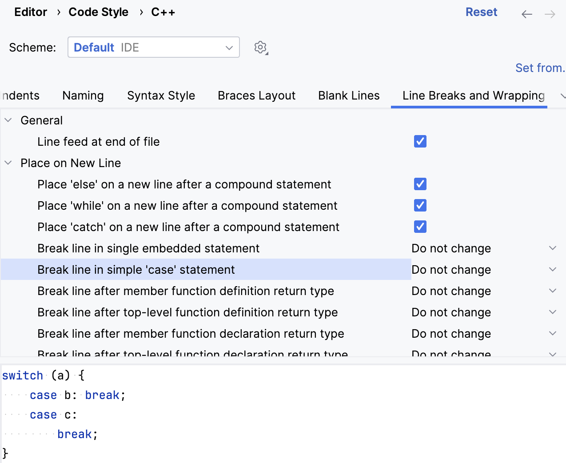Image resolution: width=566 pixels, height=463 pixels.
Task: Disable 'else' on new line option
Action: coord(420,184)
